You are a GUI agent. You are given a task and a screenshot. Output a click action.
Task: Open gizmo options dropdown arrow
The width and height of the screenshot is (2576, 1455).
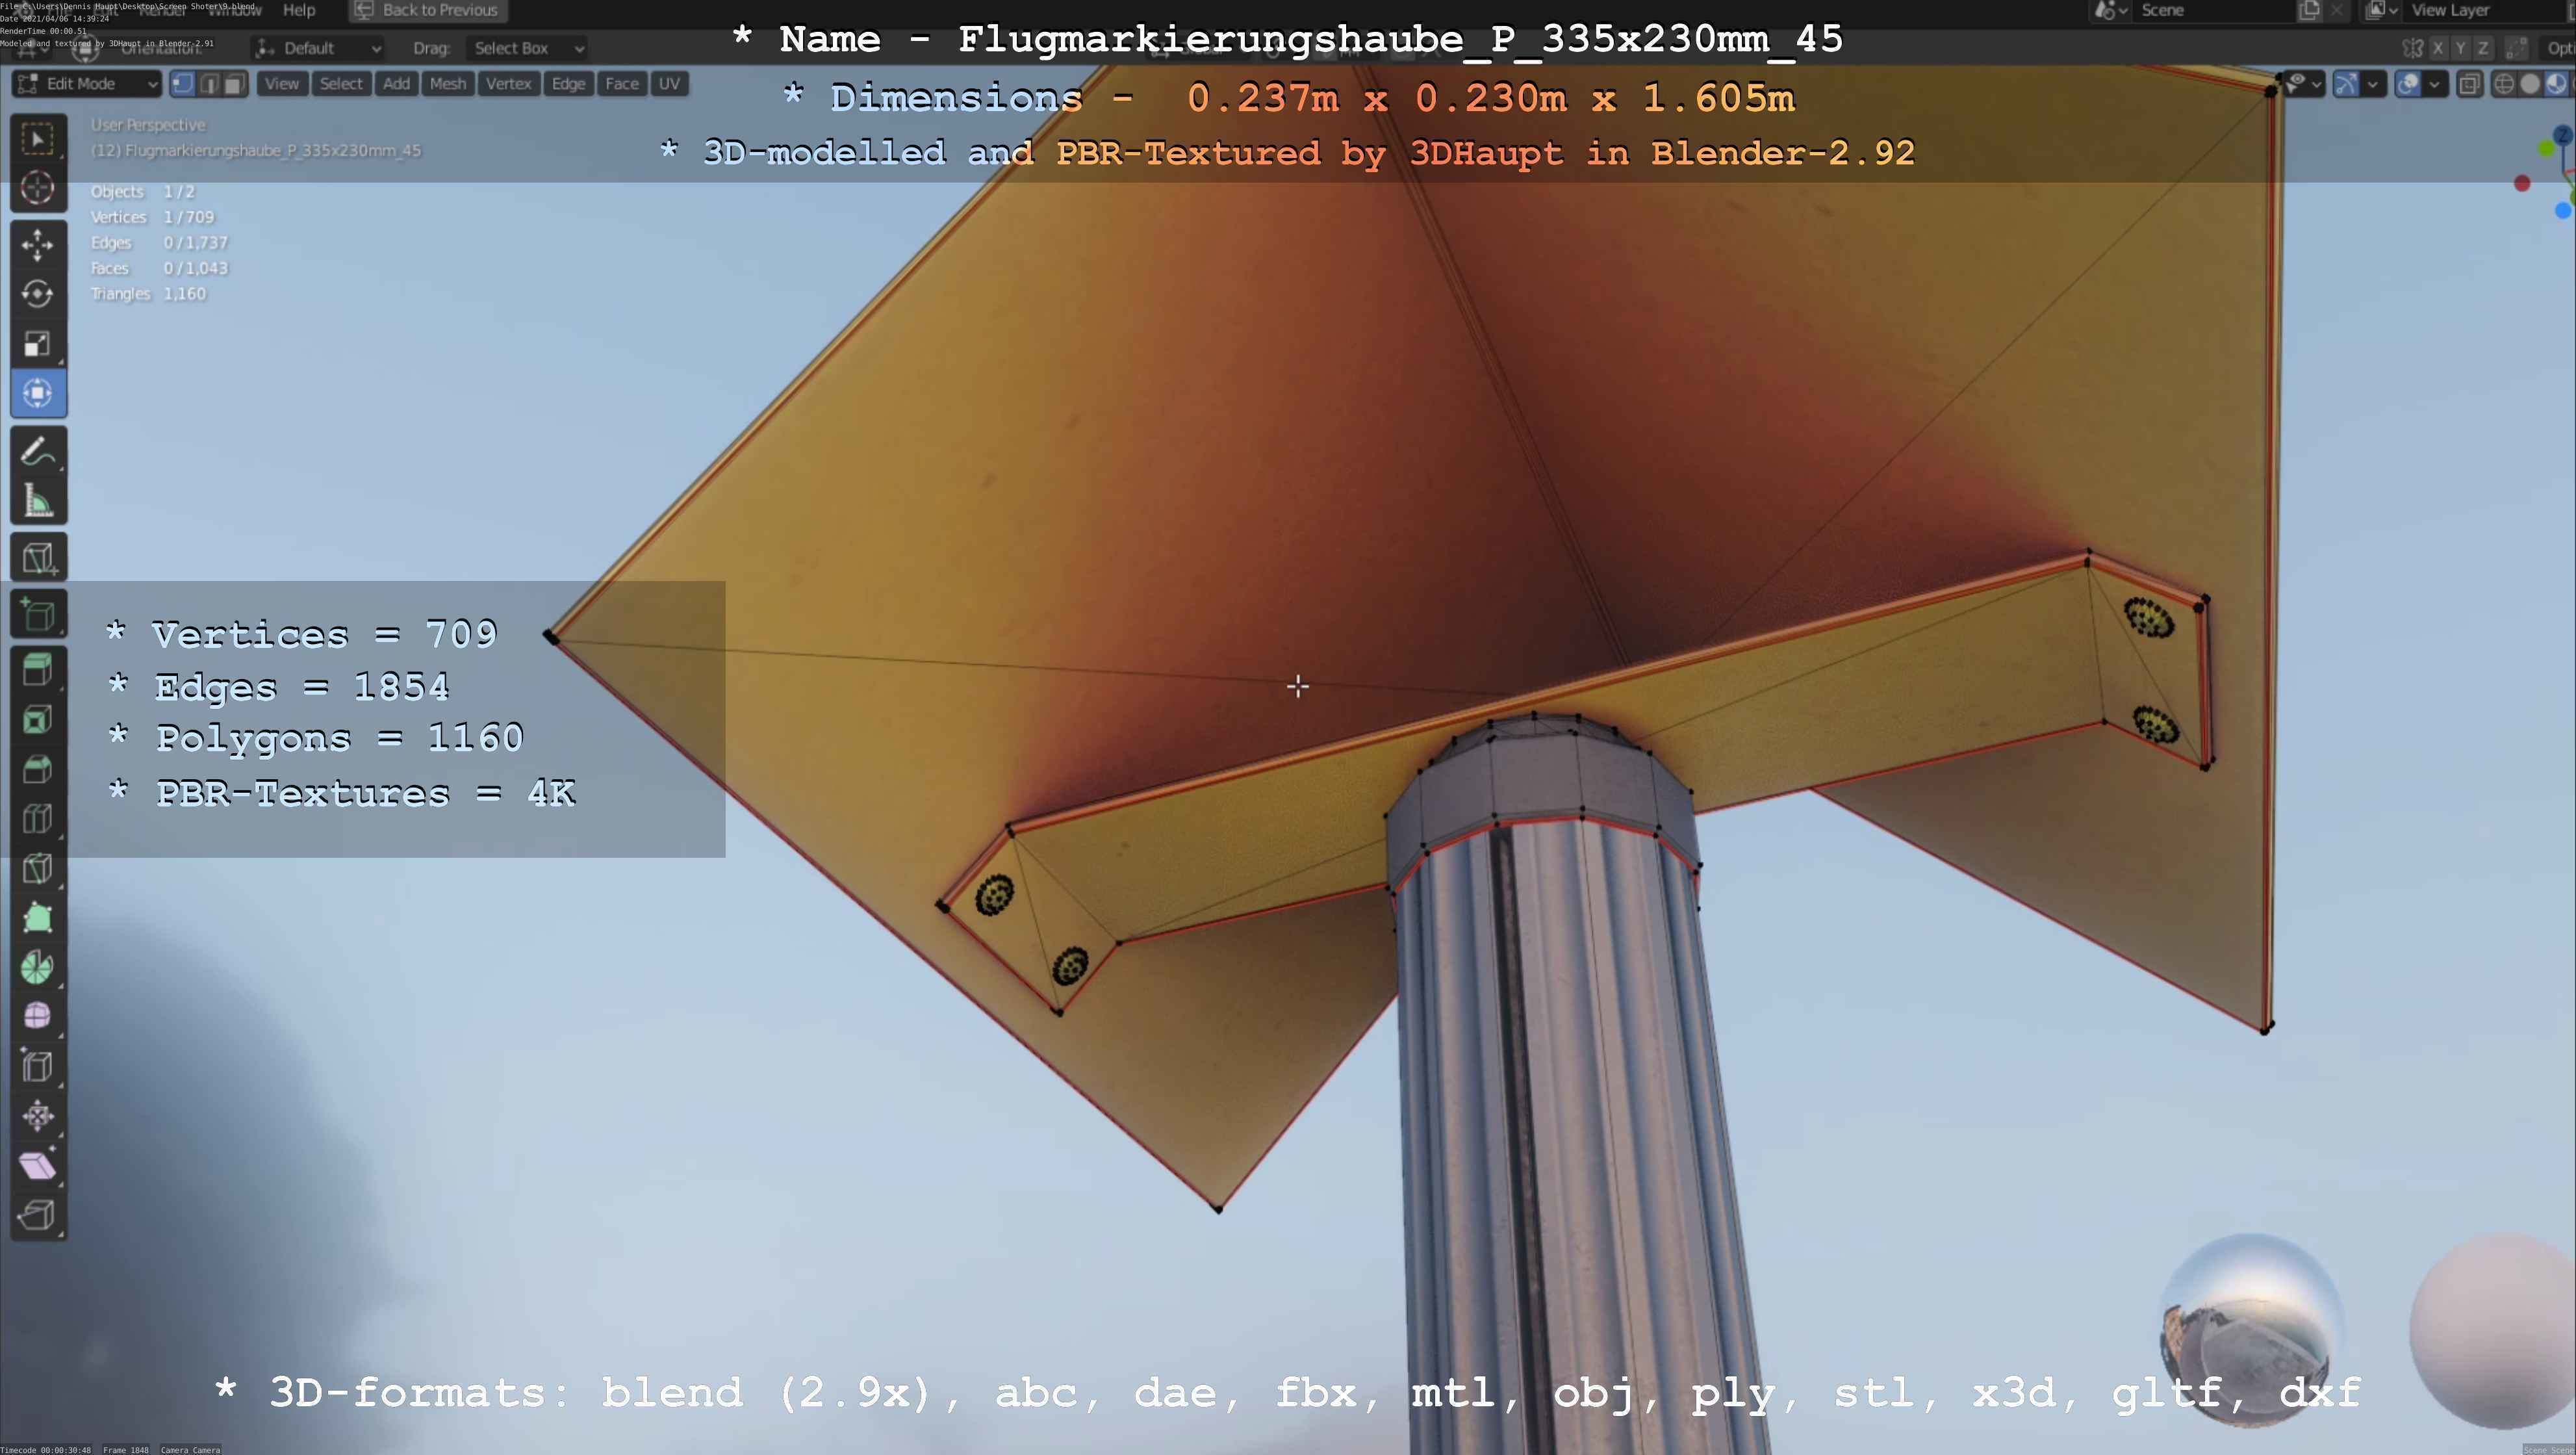click(x=2373, y=84)
